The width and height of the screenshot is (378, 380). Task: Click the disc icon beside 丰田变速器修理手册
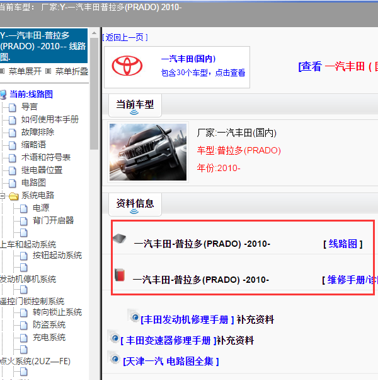(x=113, y=337)
